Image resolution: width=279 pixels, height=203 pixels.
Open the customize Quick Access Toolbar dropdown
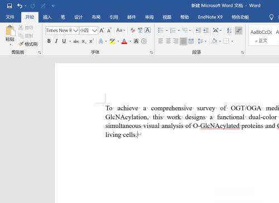[53, 6]
